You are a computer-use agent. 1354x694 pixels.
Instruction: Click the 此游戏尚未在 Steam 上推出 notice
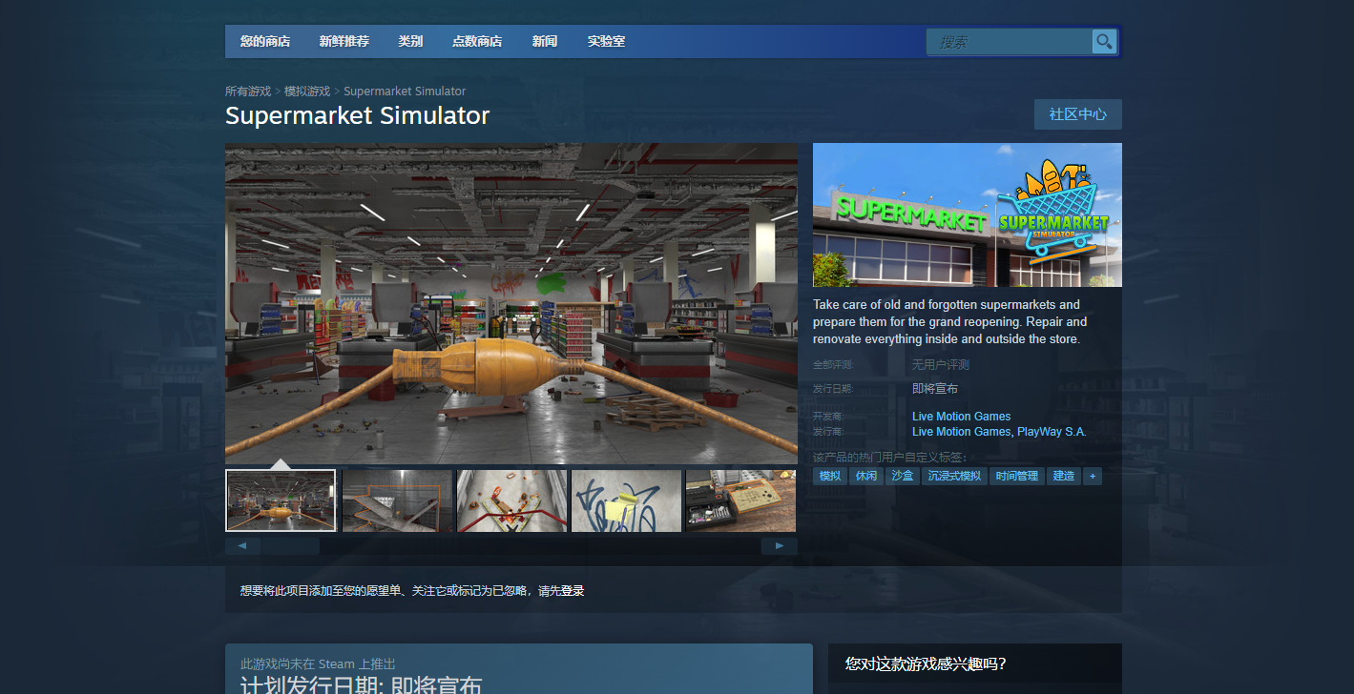click(x=318, y=663)
